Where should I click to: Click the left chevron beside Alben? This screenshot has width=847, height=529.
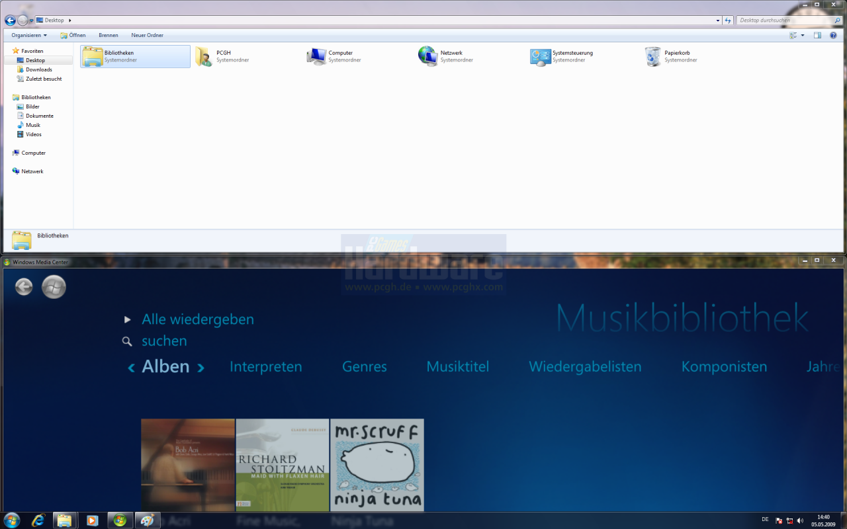[x=132, y=368]
